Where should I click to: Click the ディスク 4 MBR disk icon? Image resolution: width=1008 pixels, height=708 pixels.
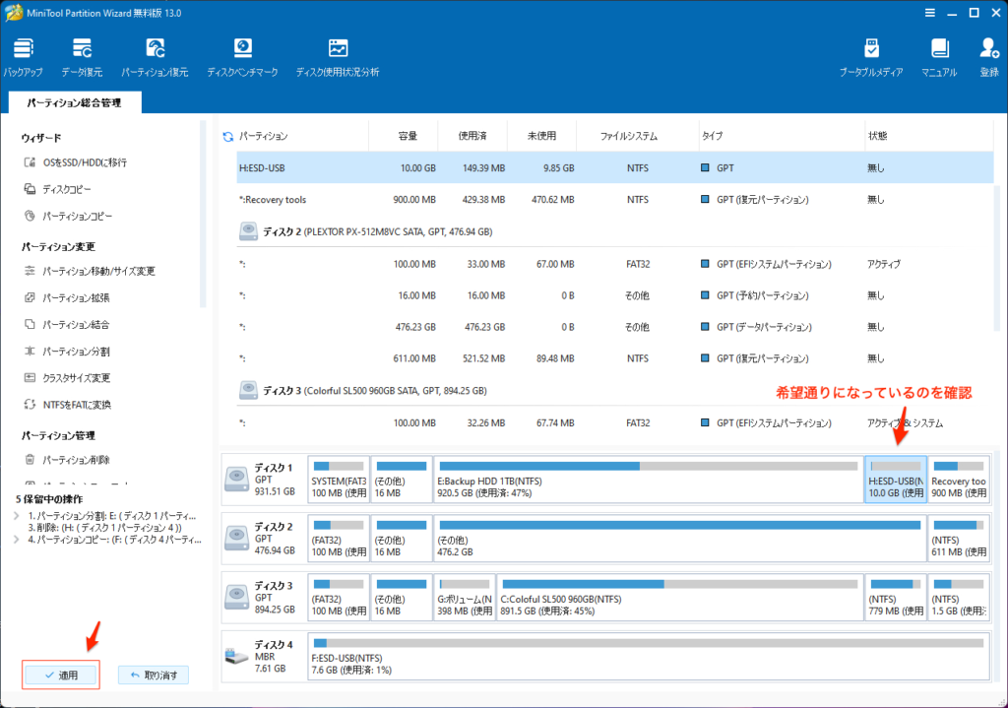[237, 656]
